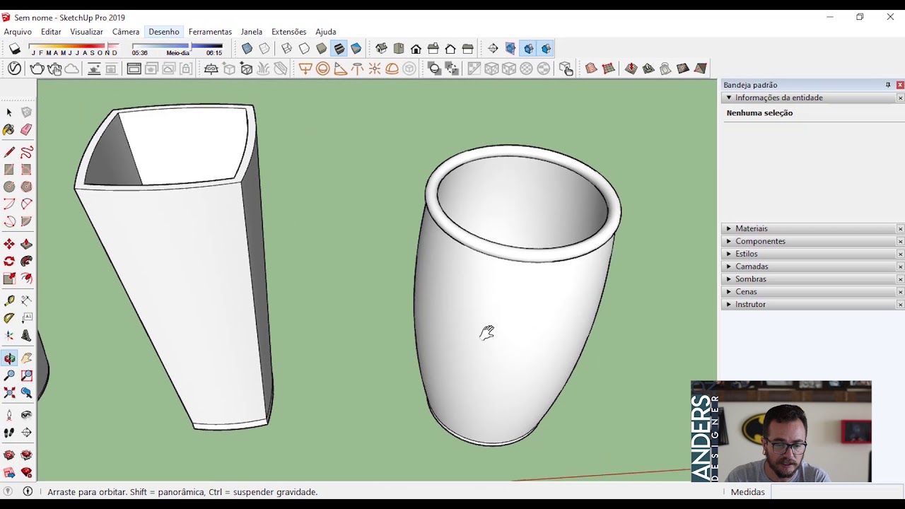Open the Ferramentas menu

click(210, 32)
